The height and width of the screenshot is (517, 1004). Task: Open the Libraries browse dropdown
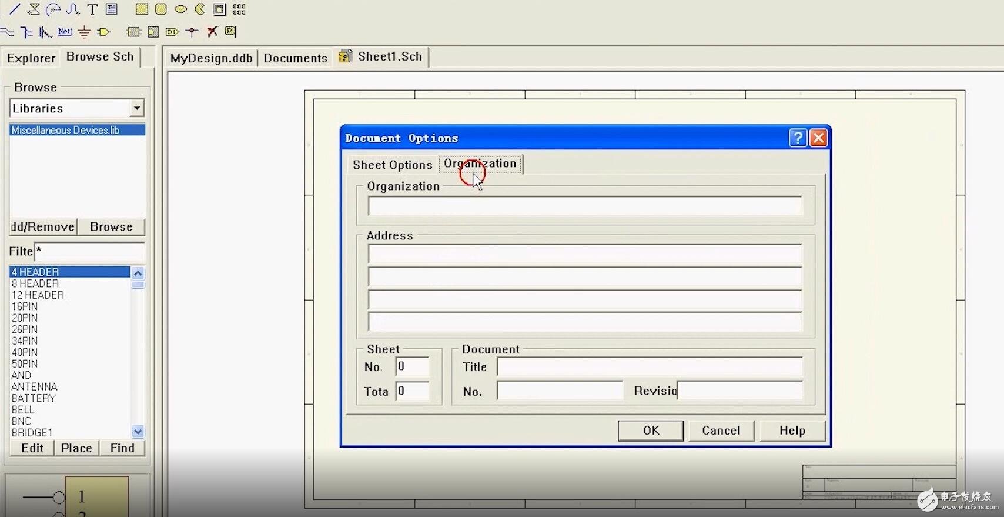click(x=136, y=108)
